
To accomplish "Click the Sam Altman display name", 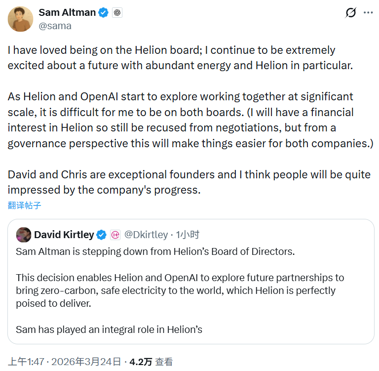I will tap(67, 13).
